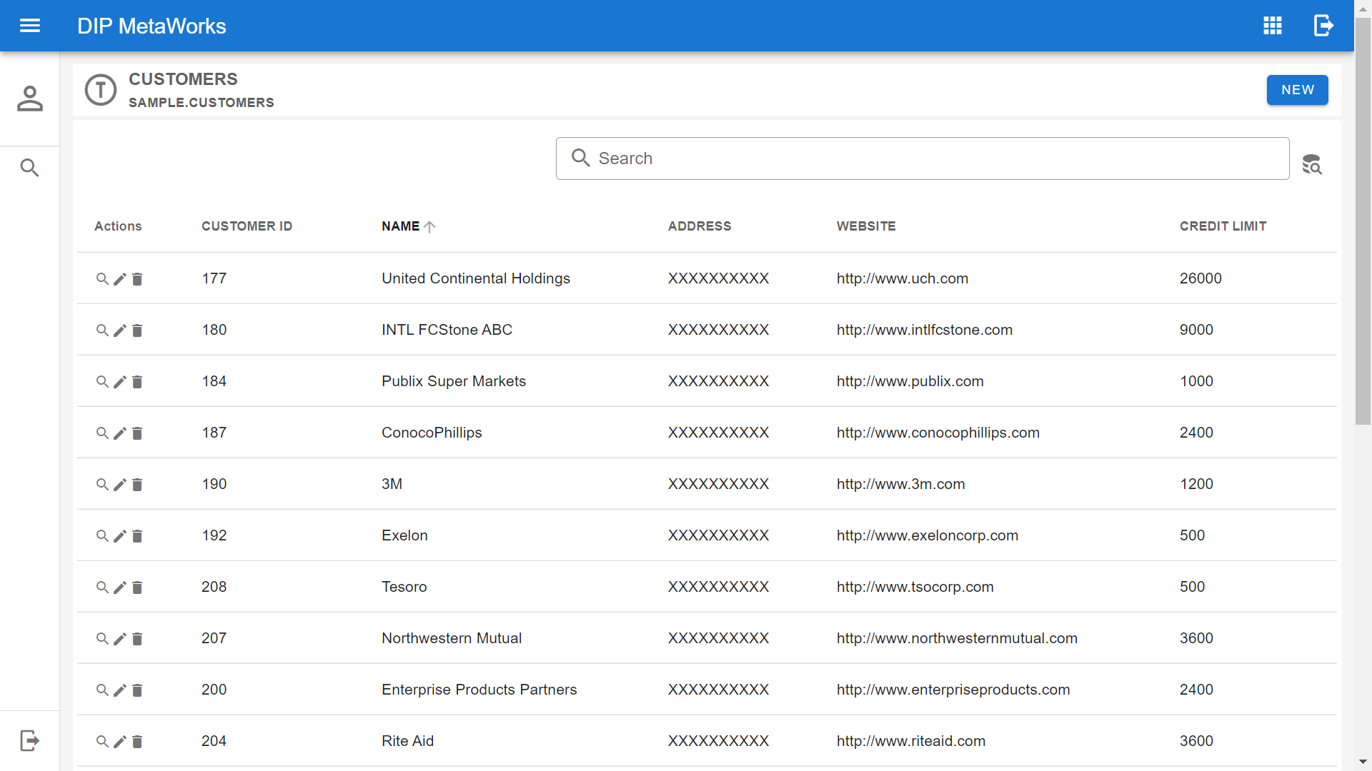The image size is (1372, 771).
Task: Delete the Enterprise Products Partners row
Action: 137,690
